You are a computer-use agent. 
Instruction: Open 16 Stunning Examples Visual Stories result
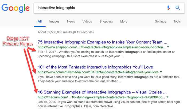point(102,92)
